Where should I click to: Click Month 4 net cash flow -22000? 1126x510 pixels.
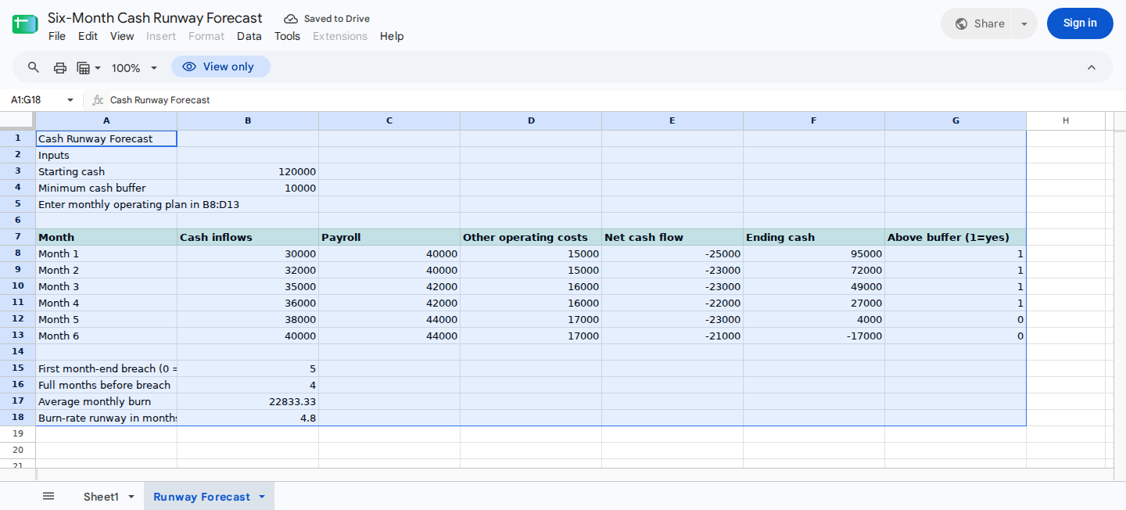[x=672, y=303]
